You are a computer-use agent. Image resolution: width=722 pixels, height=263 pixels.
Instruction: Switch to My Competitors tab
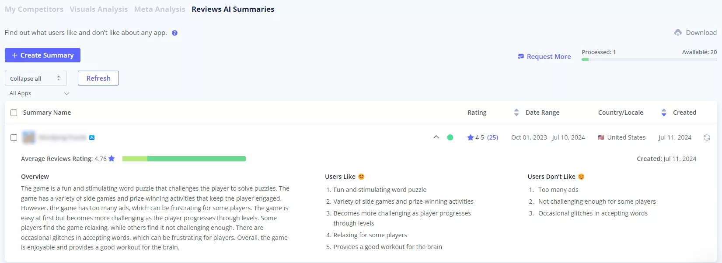click(34, 9)
